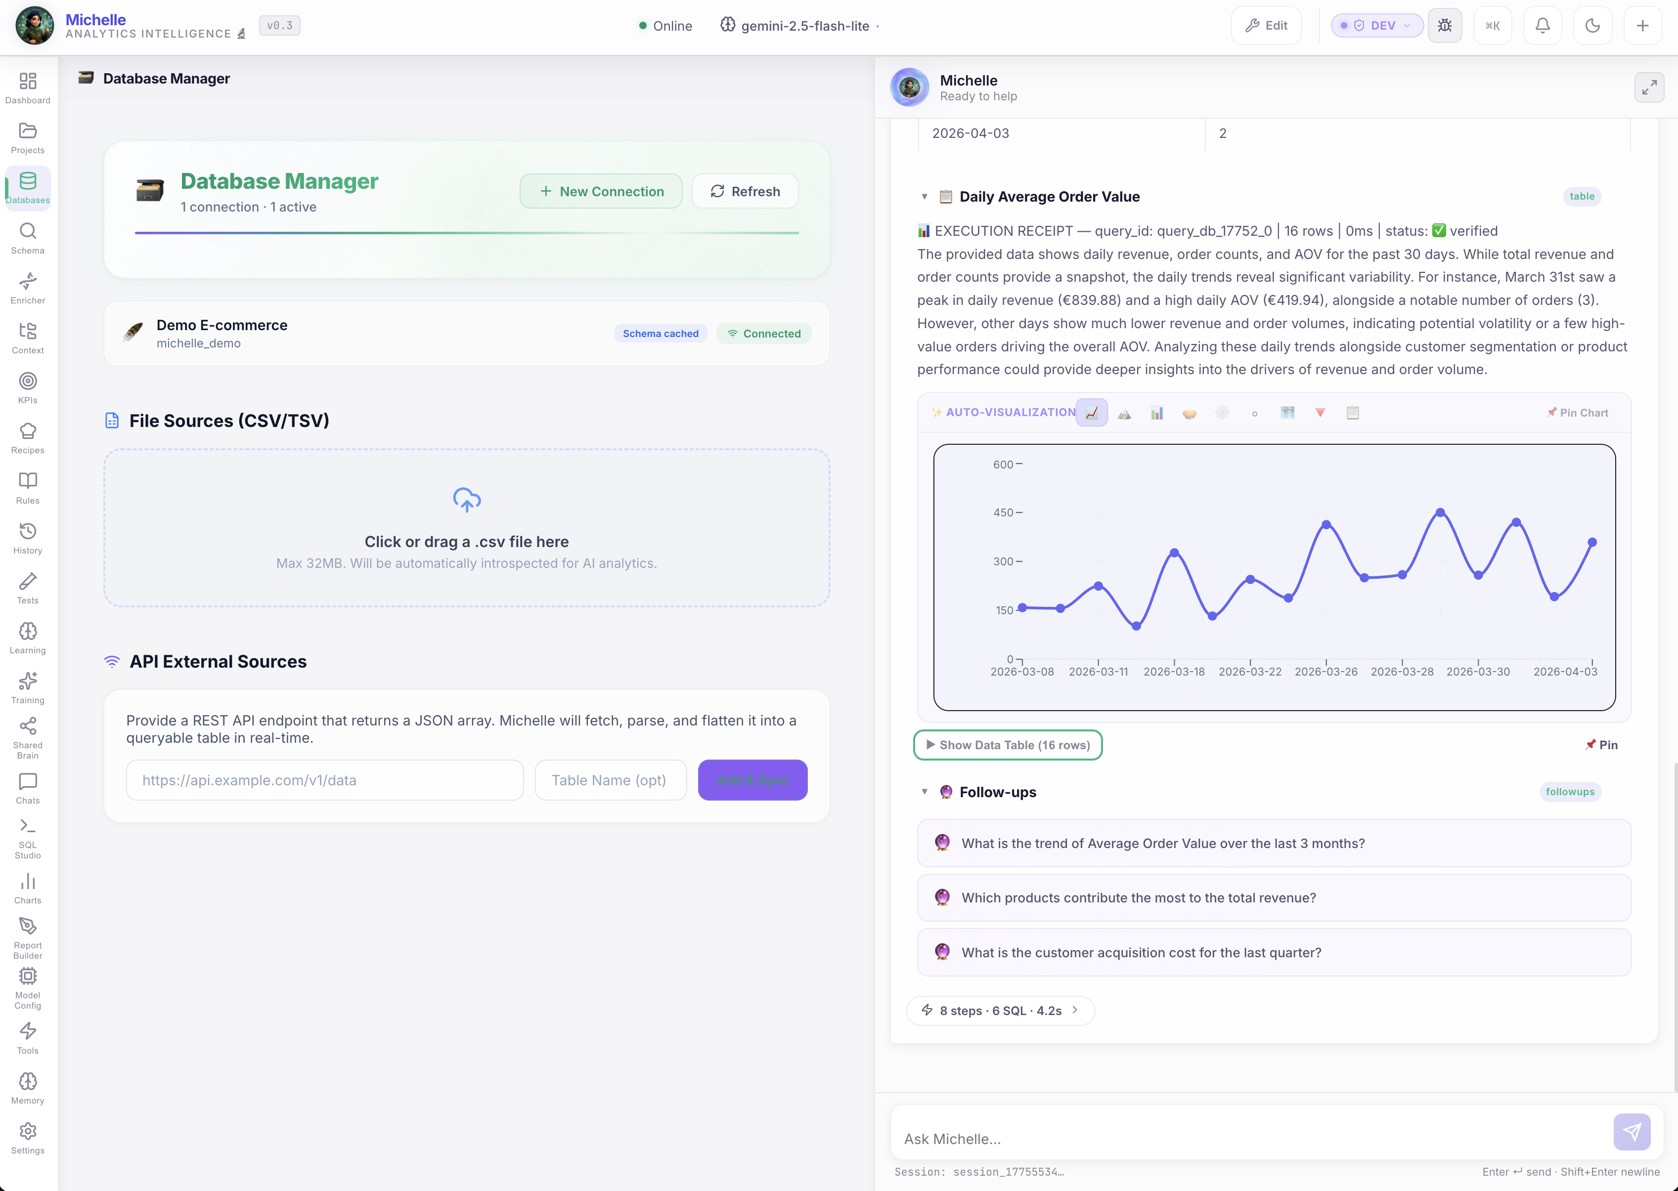
Task: Click the New Connection button
Action: point(601,191)
